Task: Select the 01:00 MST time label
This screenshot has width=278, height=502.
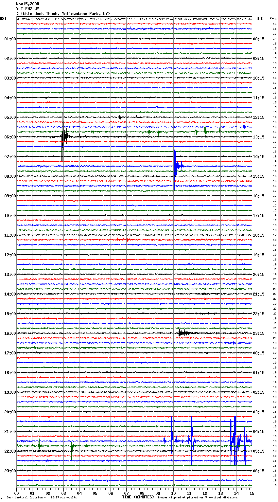Action: click(10, 39)
